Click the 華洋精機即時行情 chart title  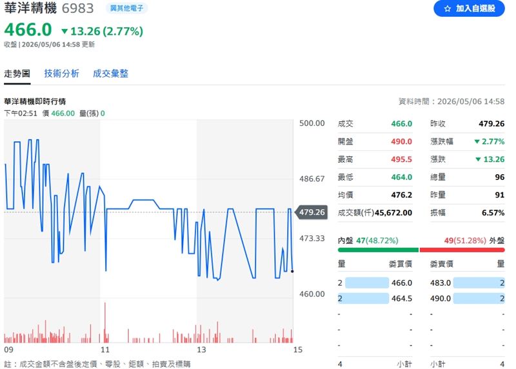tap(35, 101)
